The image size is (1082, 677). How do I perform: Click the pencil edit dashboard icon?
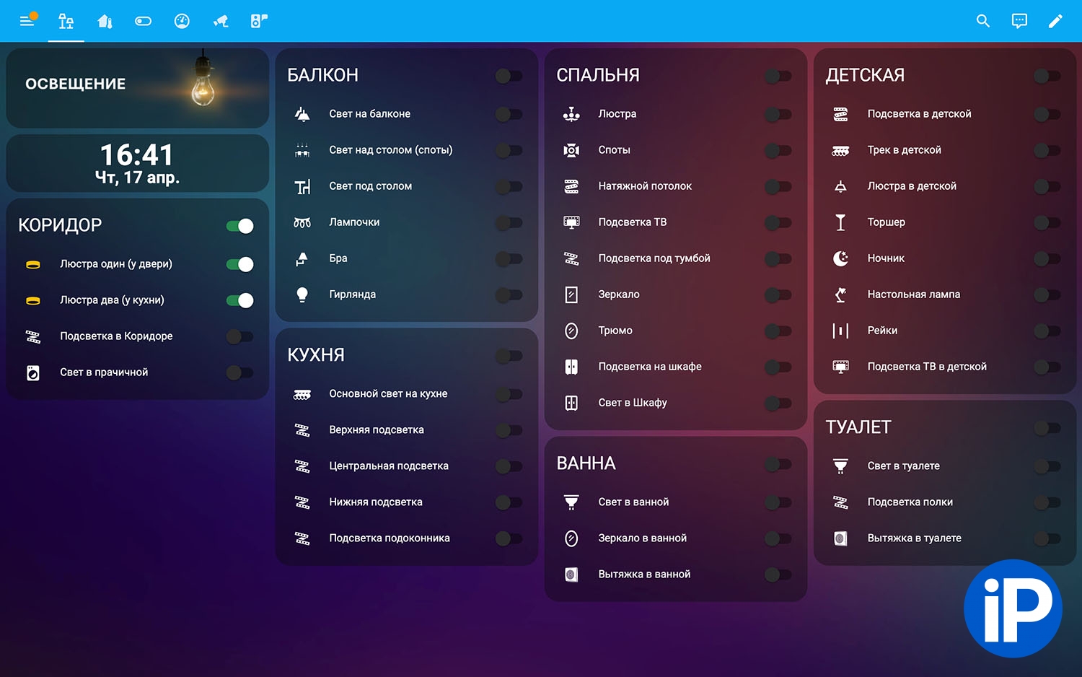[1055, 21]
